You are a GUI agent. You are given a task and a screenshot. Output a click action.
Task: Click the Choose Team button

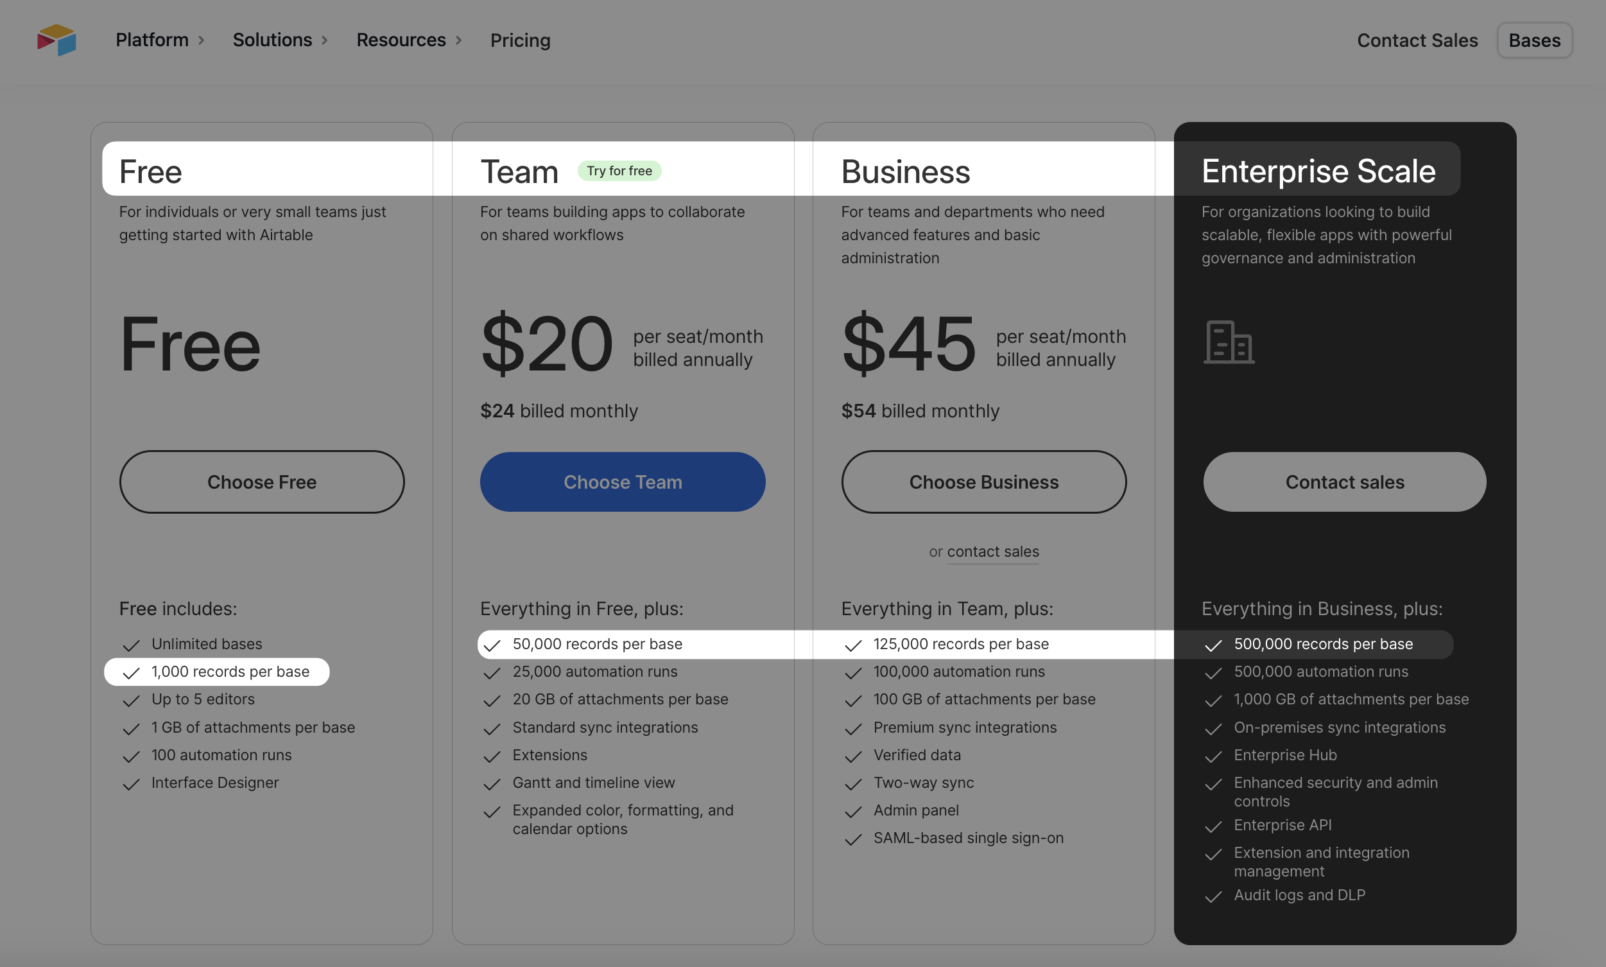(x=623, y=482)
